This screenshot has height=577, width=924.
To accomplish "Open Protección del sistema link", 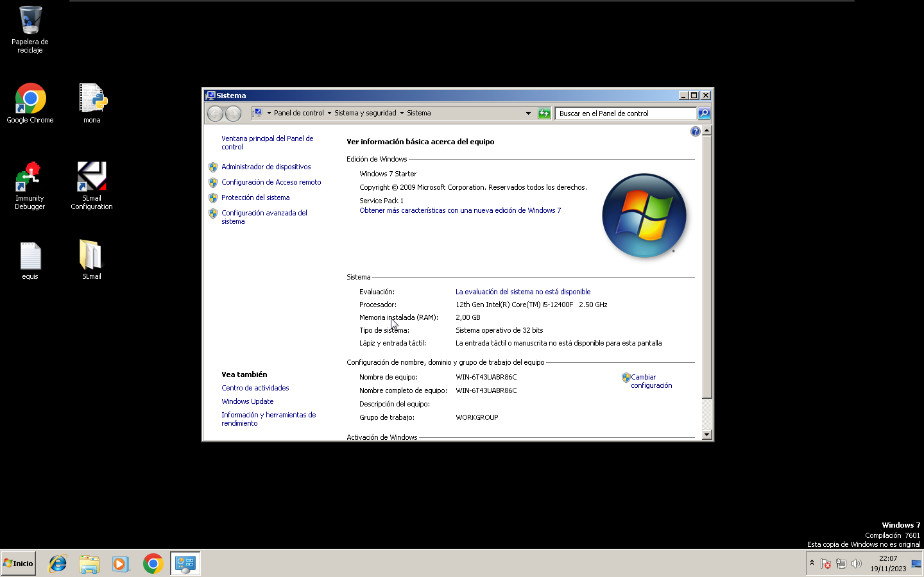I will tap(255, 197).
